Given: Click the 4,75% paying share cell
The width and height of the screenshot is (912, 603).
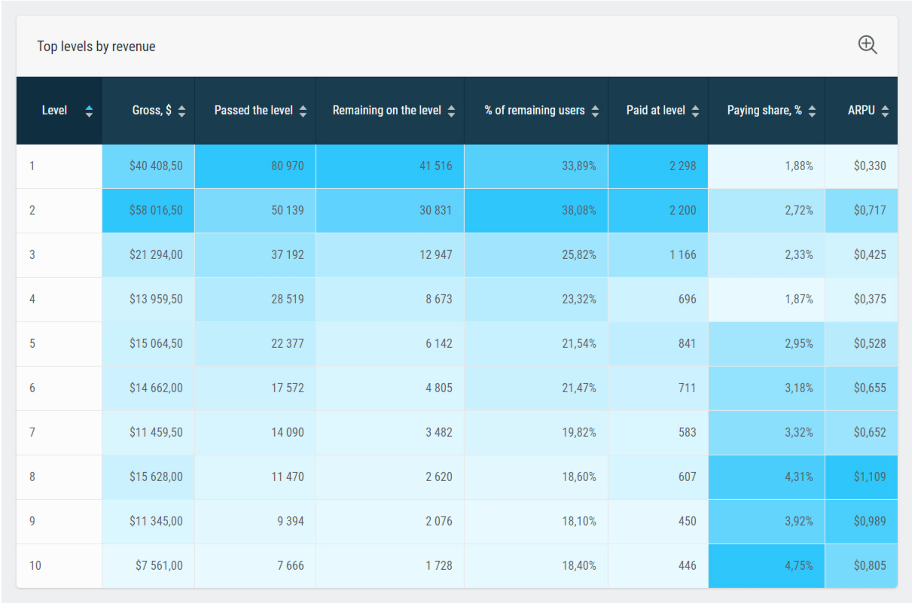Looking at the screenshot, I should click(798, 565).
